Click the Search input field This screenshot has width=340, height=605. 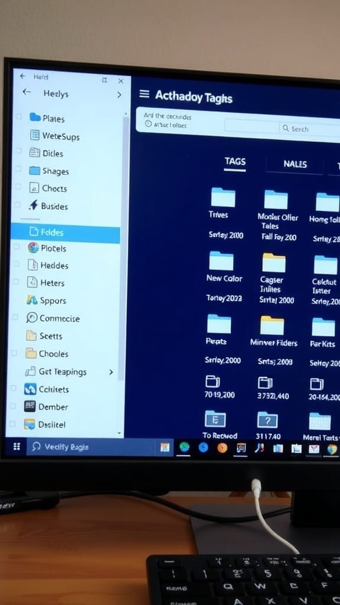[x=309, y=129]
